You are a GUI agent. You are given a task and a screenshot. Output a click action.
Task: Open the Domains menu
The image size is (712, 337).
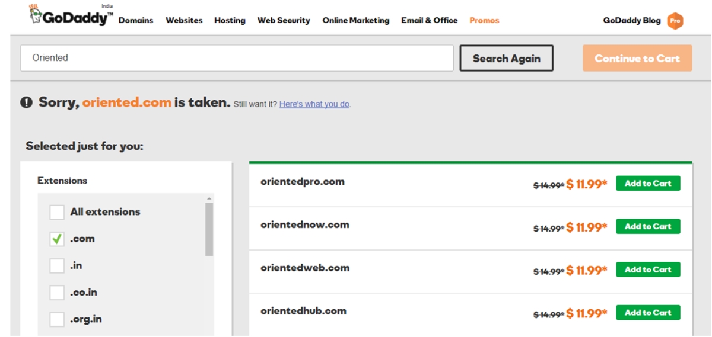tap(136, 20)
